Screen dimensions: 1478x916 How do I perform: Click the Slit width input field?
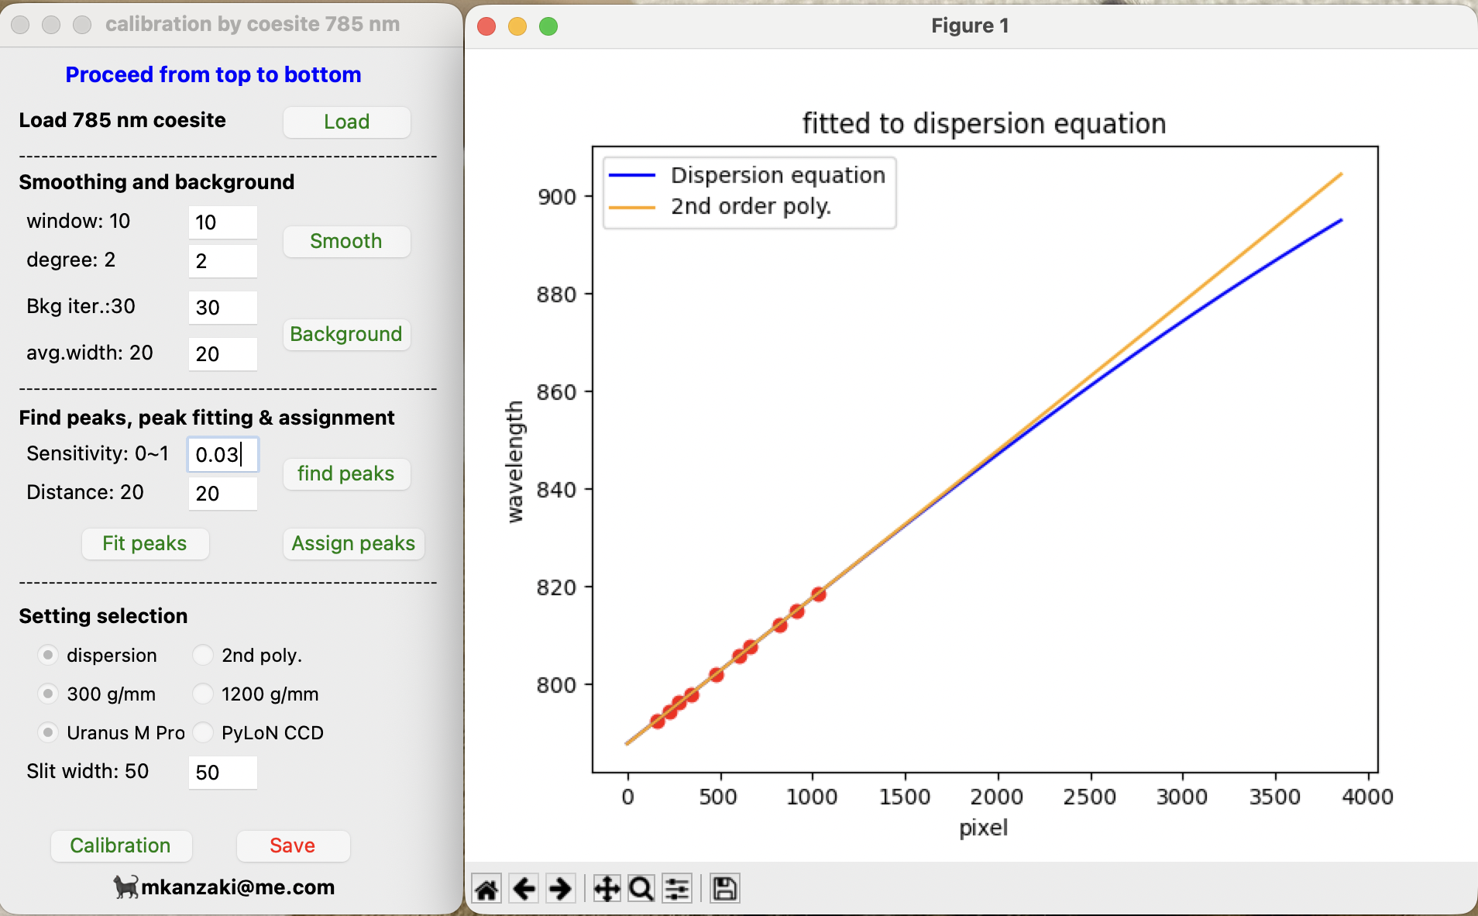223,773
